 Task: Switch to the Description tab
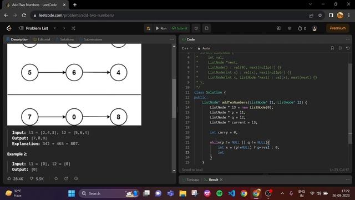tap(17, 39)
